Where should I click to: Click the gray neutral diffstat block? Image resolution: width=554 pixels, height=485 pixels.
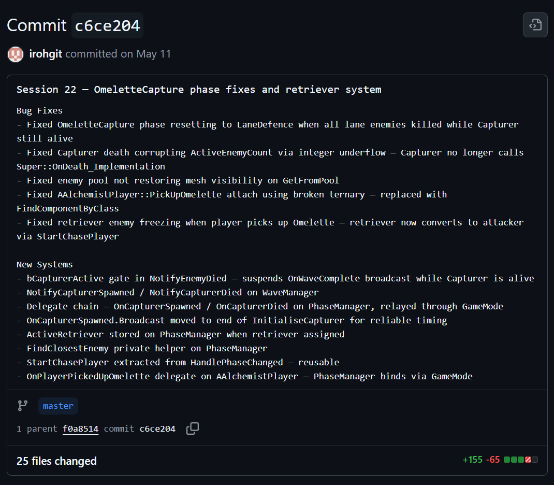[535, 460]
